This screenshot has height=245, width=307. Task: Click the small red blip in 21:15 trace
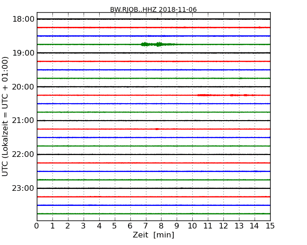157,129
